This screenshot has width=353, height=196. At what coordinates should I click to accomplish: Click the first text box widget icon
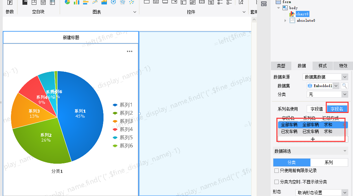[x=147, y=2]
